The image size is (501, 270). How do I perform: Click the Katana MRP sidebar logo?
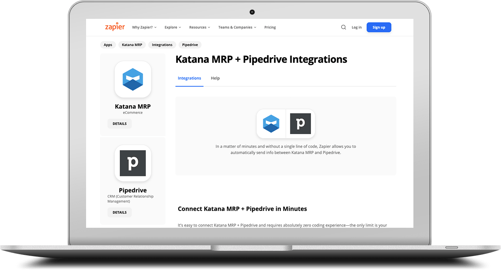(133, 80)
